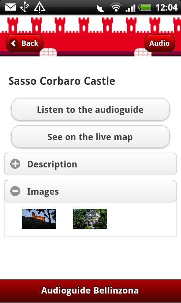Tap the cellular signal bars icon
This screenshot has height=303, width=181.
pos(130,8)
